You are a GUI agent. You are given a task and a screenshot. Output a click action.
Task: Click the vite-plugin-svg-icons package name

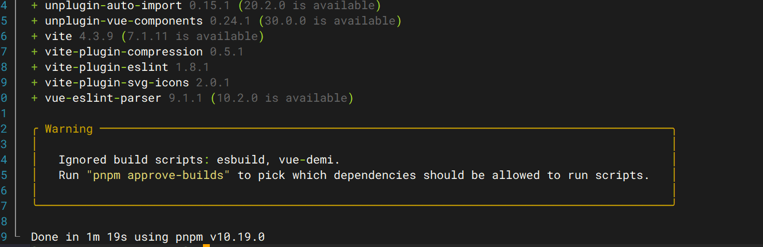tap(117, 83)
